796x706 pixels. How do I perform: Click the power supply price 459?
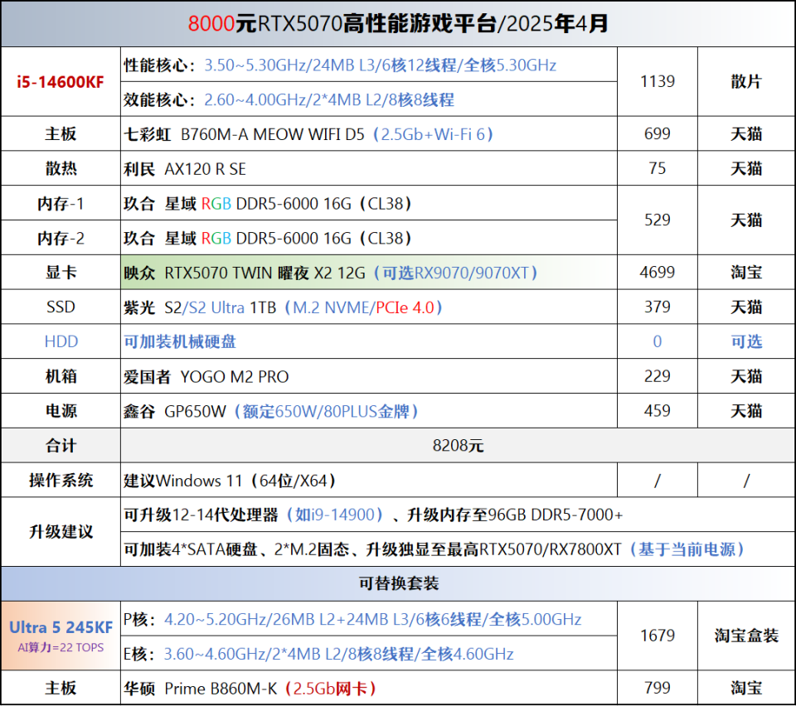(x=658, y=411)
